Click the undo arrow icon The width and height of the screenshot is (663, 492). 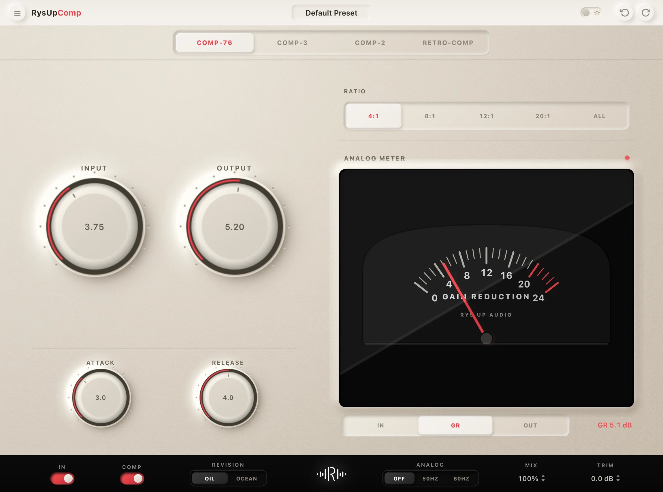coord(624,13)
